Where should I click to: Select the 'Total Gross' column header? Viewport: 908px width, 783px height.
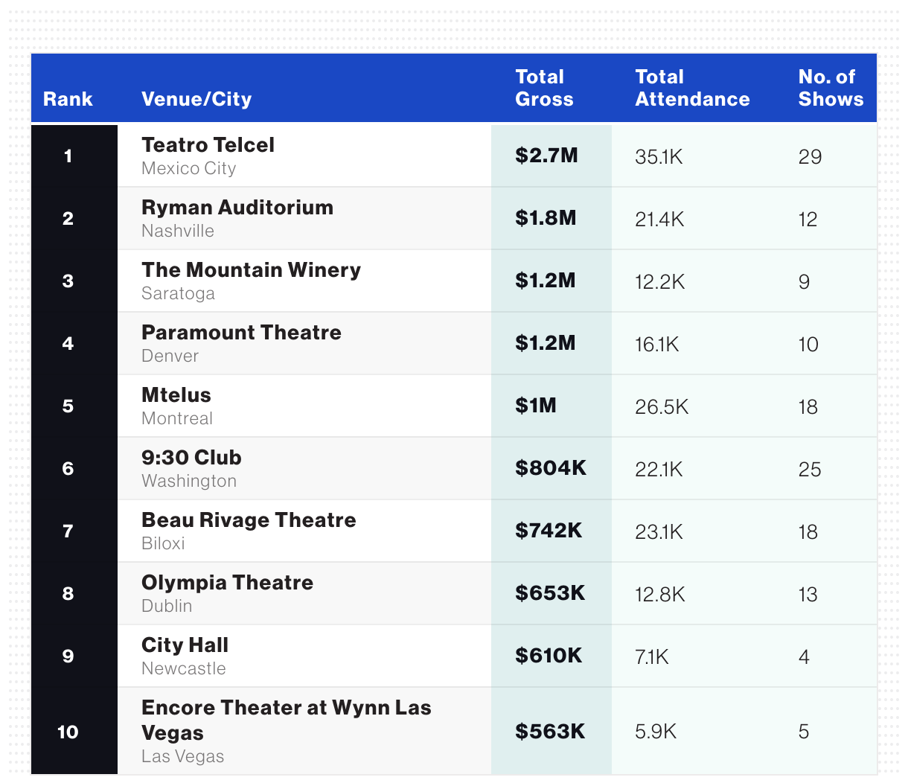point(544,88)
